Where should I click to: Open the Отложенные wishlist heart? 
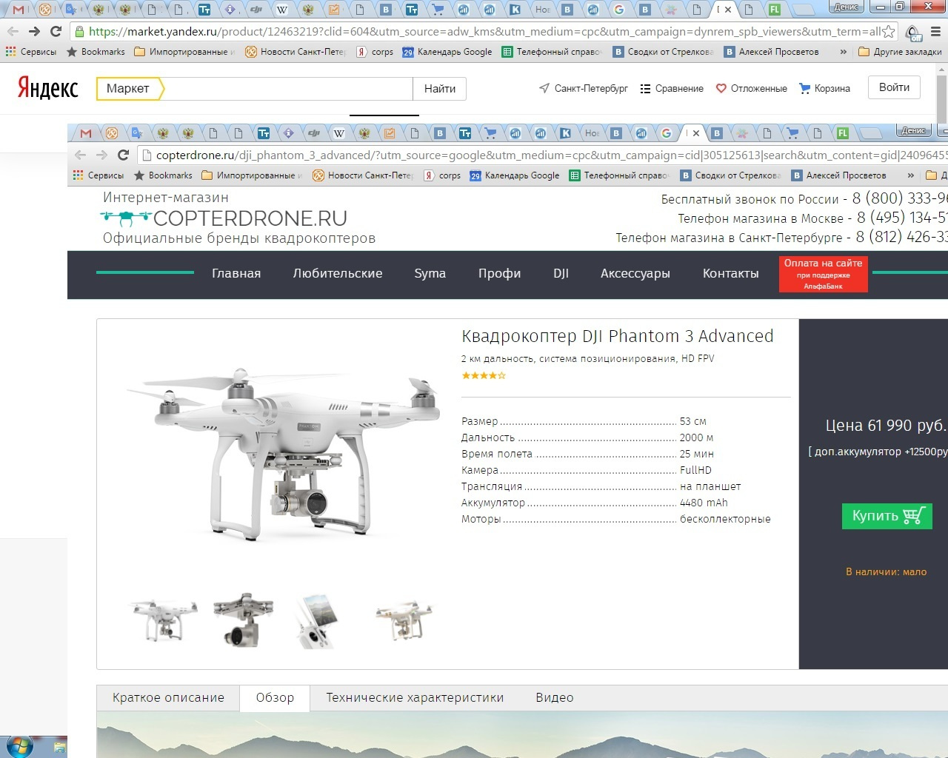click(752, 88)
